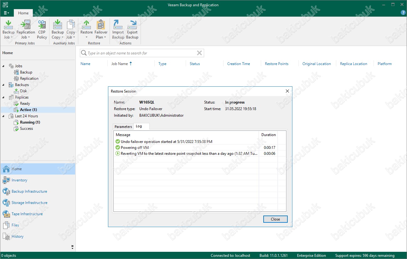Click 'Connected to: localhost' status text
Image resolution: width=407 pixels, height=259 pixels.
[x=230, y=256]
